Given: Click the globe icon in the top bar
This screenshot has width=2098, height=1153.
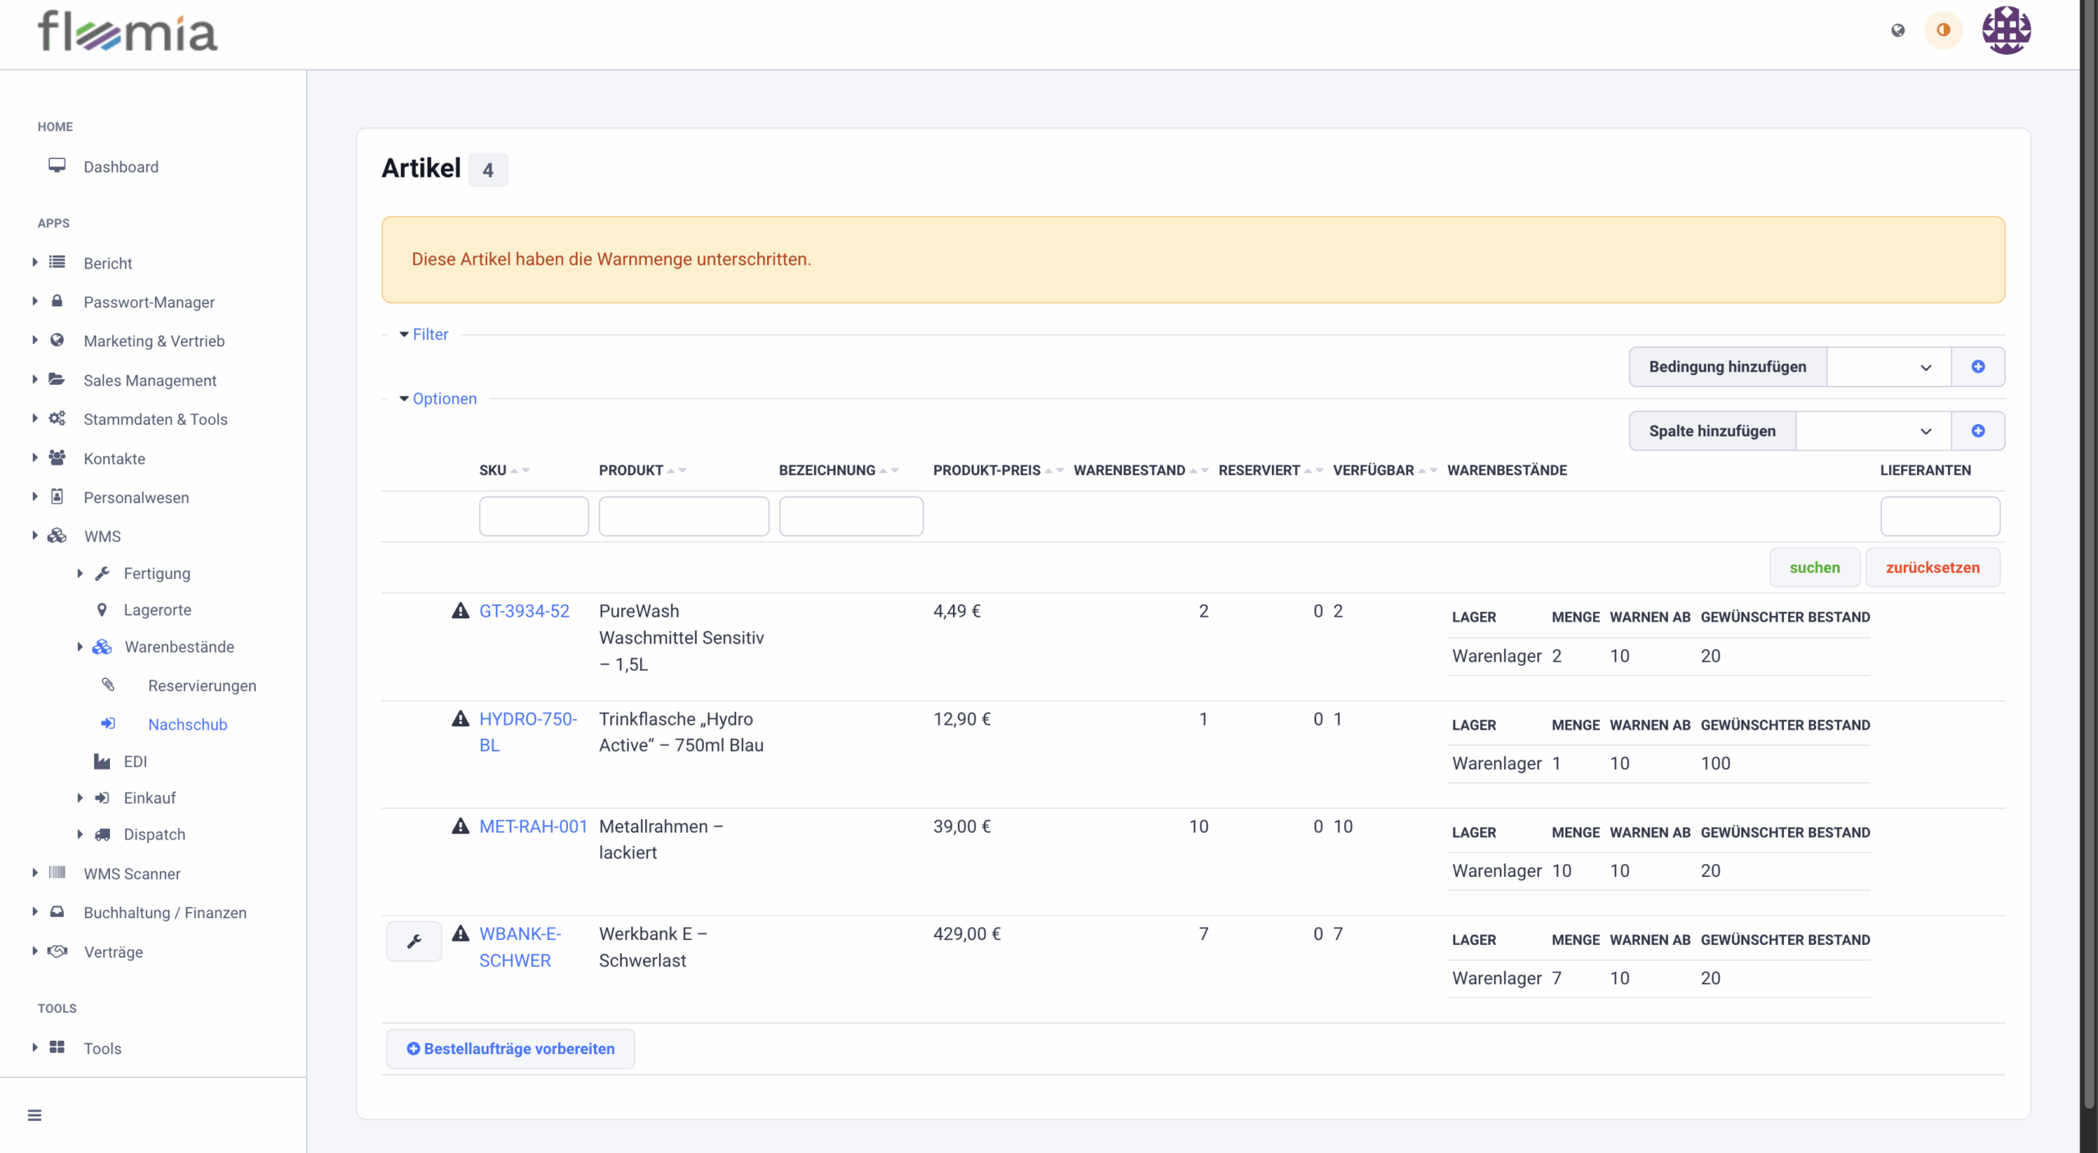Looking at the screenshot, I should (1898, 30).
